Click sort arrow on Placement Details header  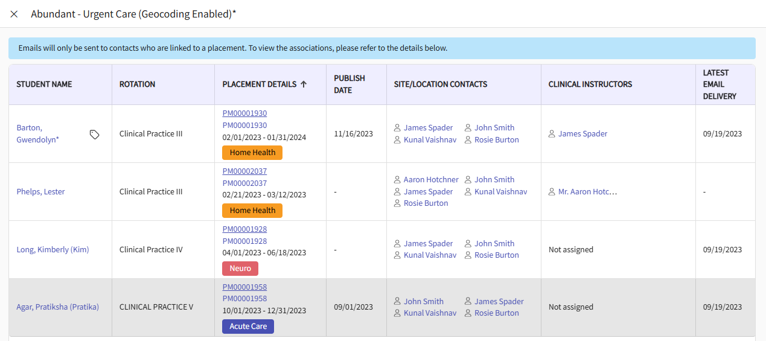click(x=304, y=84)
